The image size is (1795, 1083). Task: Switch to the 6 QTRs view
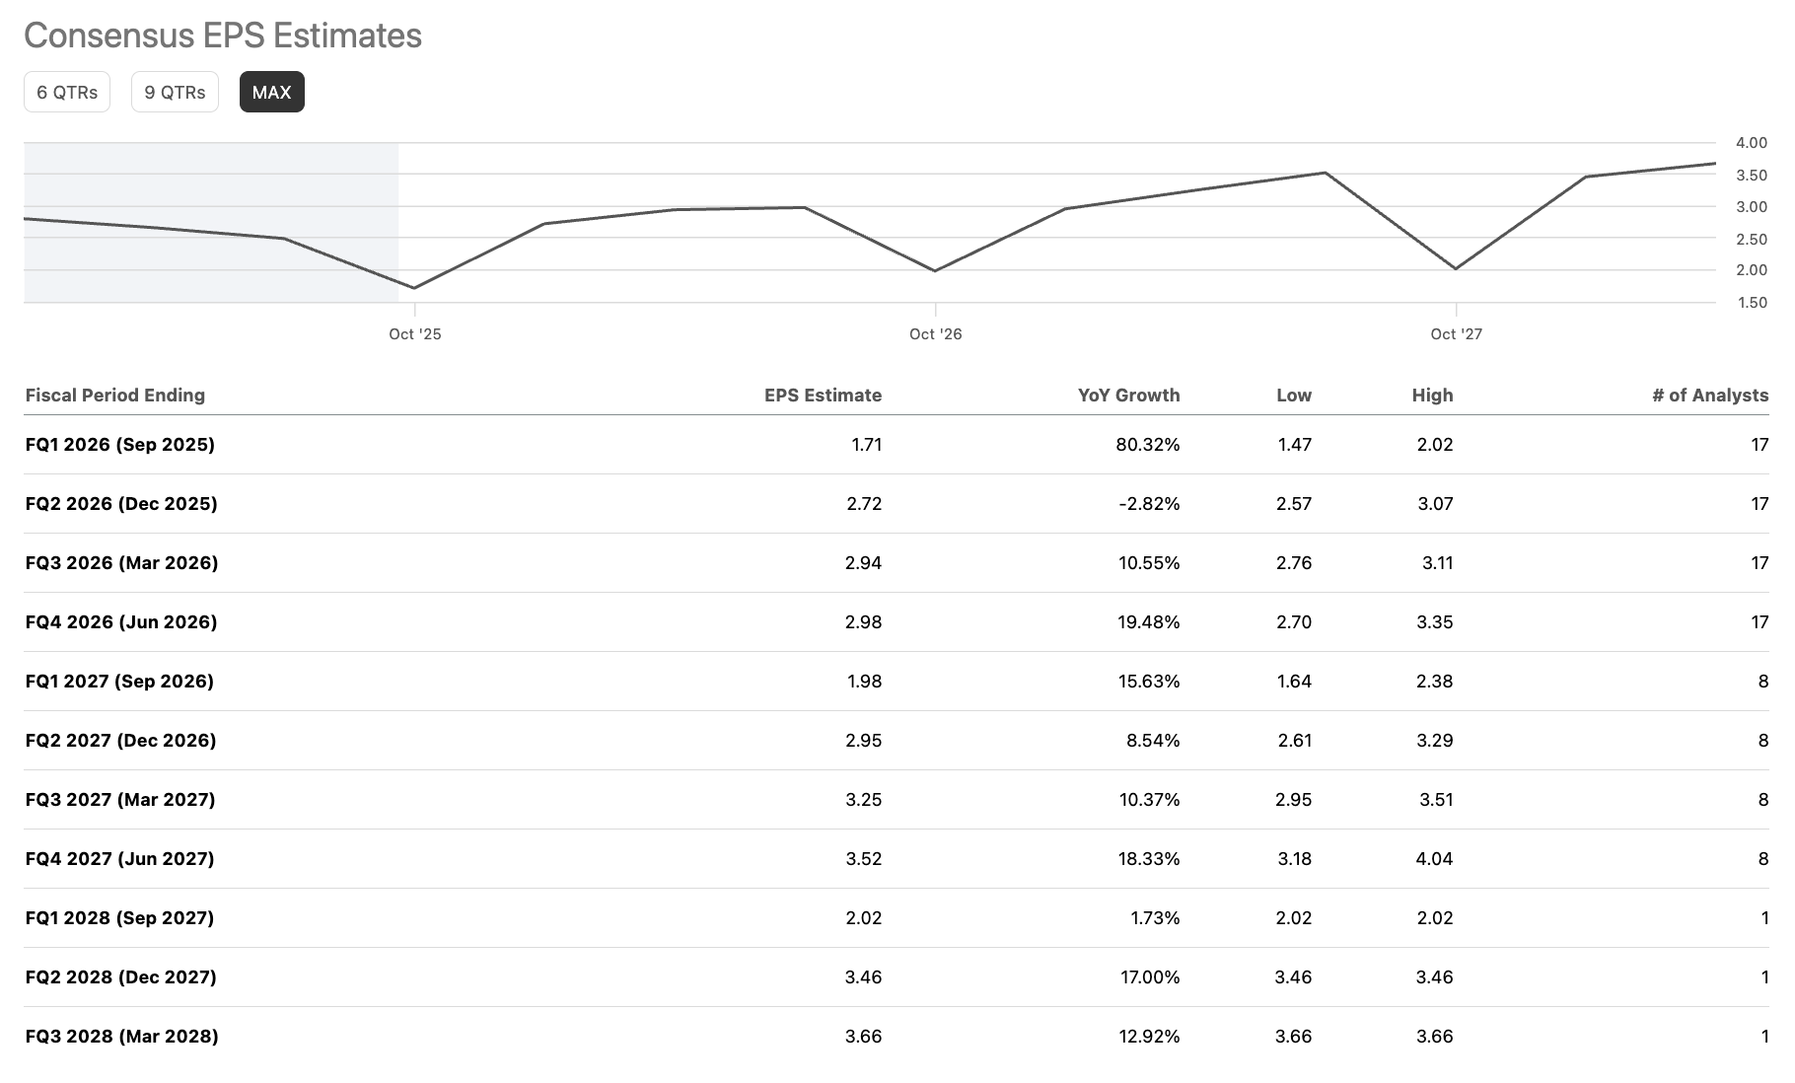(x=66, y=92)
